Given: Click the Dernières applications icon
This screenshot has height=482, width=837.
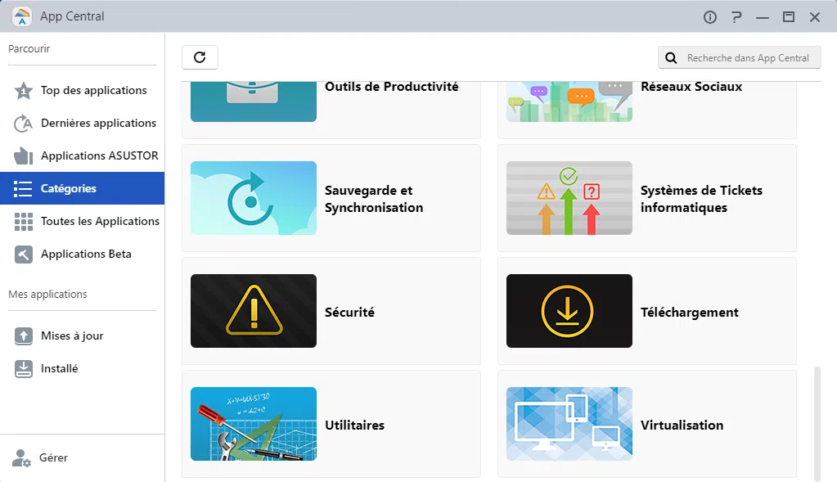Looking at the screenshot, I should coord(24,124).
